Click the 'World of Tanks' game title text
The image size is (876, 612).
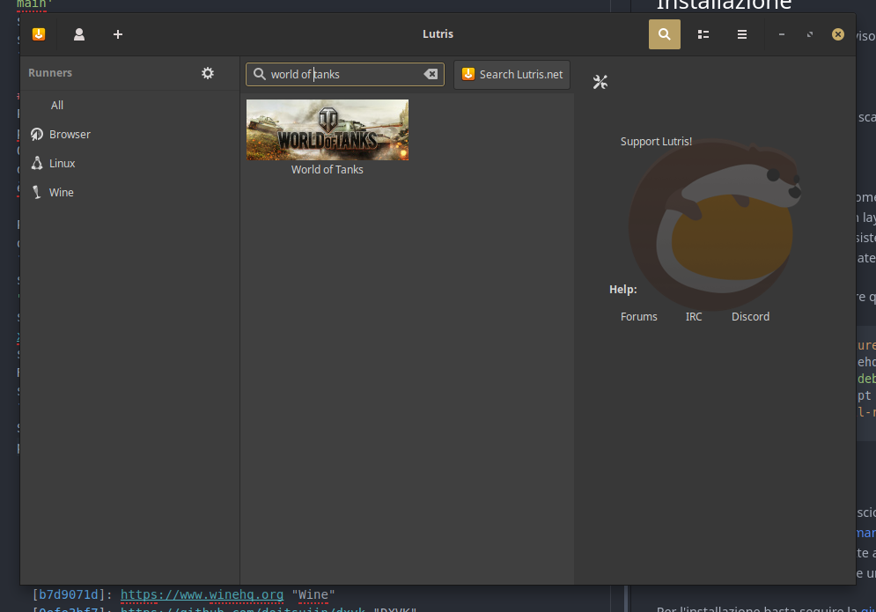(x=328, y=169)
